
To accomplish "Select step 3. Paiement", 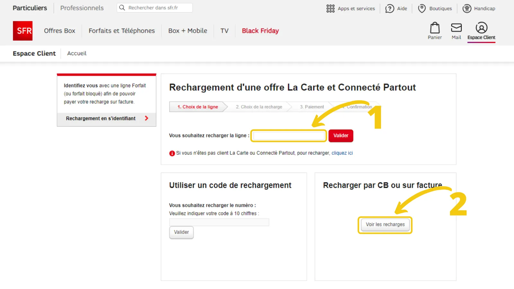I will [x=312, y=107].
